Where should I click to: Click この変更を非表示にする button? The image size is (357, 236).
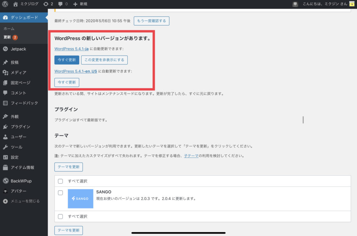pos(104,60)
